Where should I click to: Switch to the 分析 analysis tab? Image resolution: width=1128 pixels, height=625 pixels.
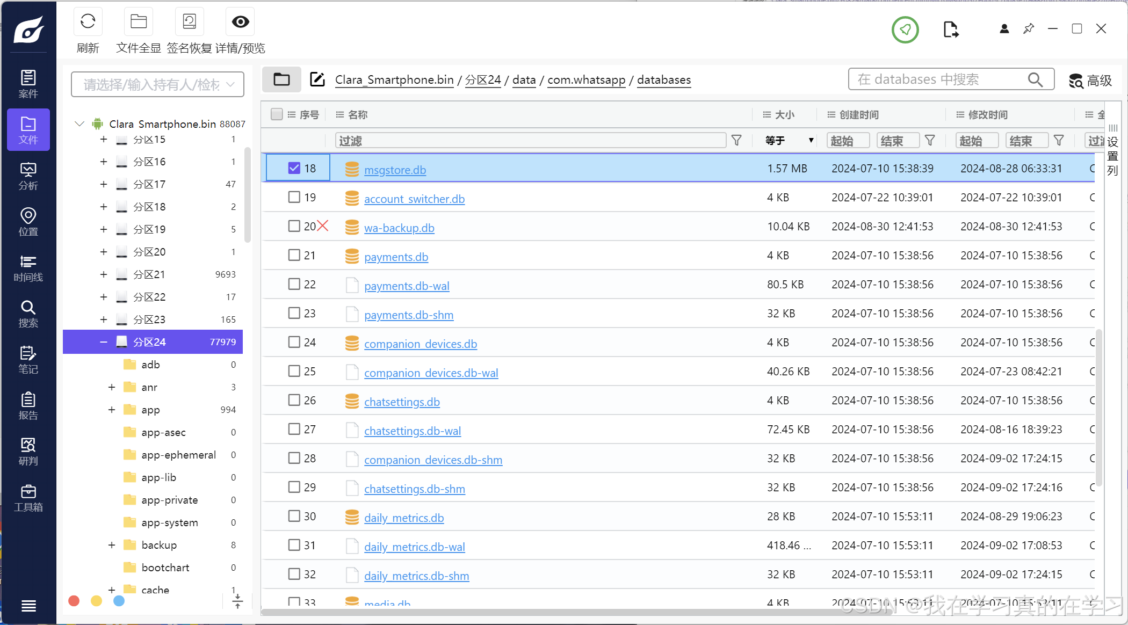pos(28,176)
